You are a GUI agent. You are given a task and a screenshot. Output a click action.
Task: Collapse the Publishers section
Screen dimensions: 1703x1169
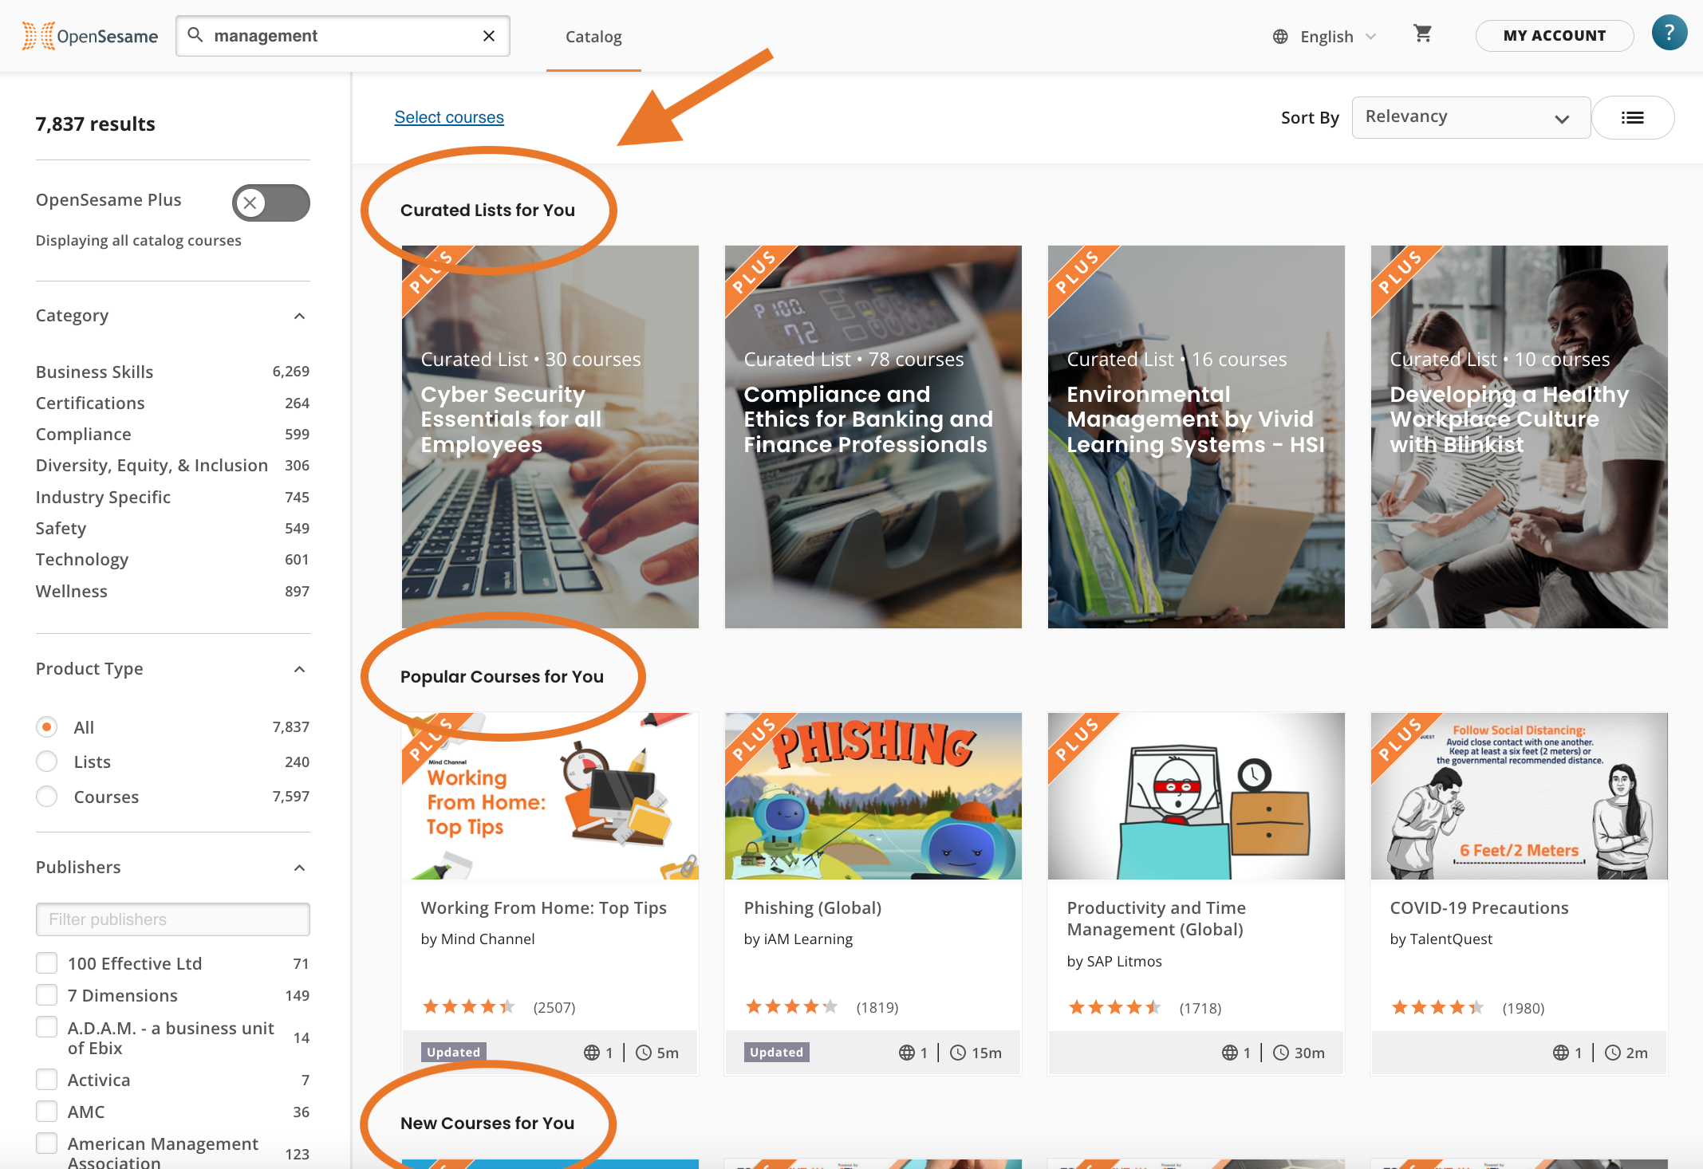(300, 868)
